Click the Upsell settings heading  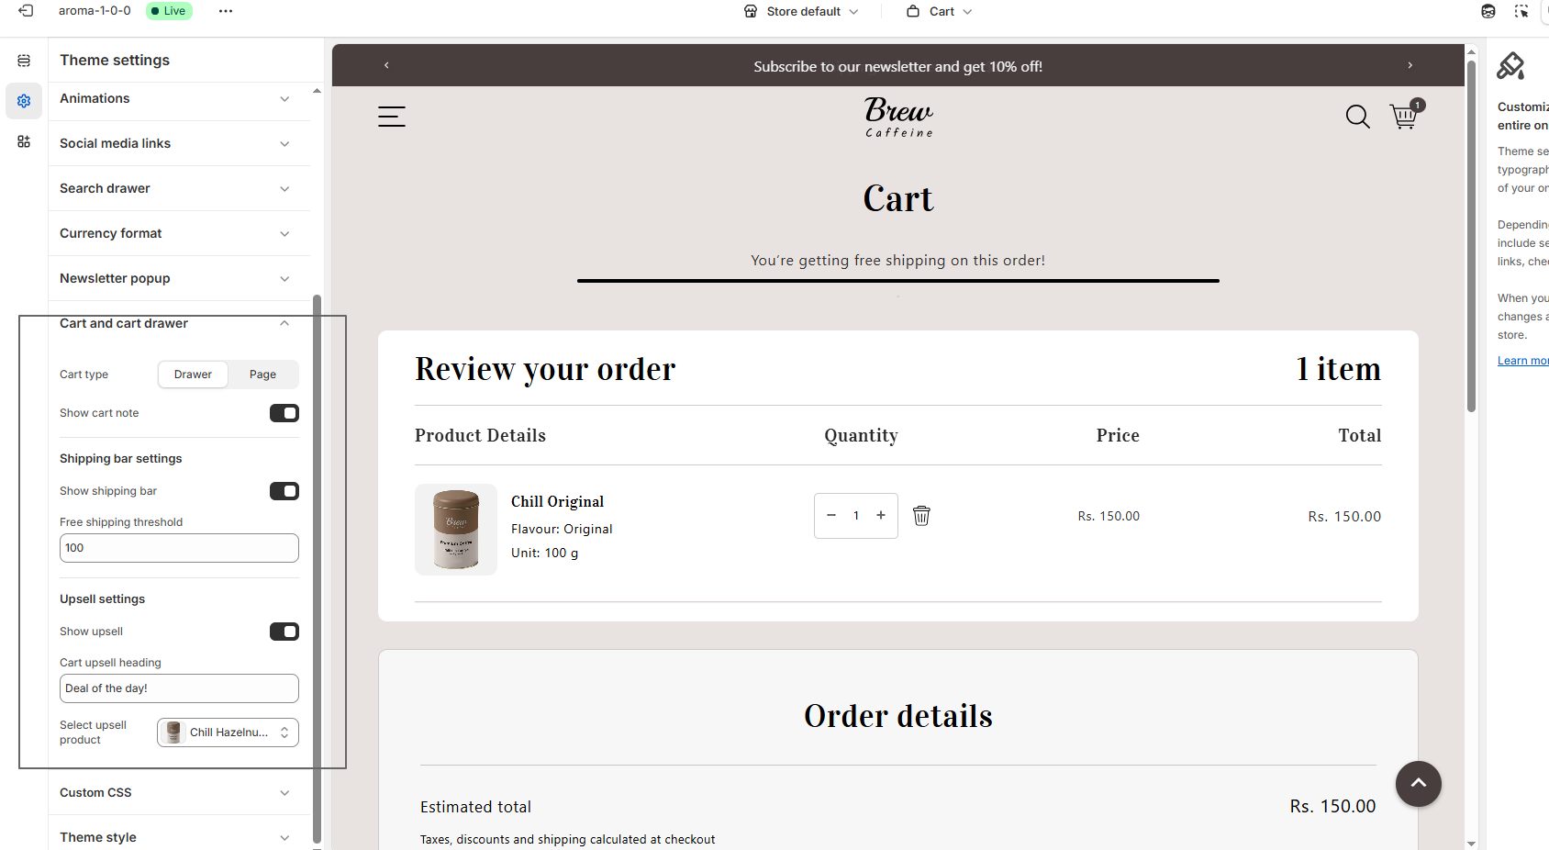103,599
